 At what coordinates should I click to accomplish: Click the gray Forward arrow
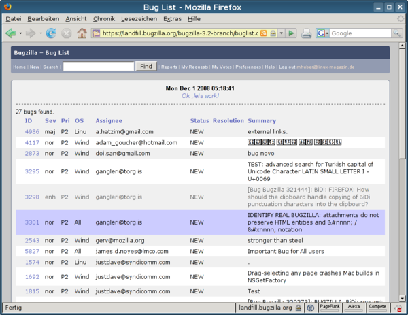coord(31,33)
